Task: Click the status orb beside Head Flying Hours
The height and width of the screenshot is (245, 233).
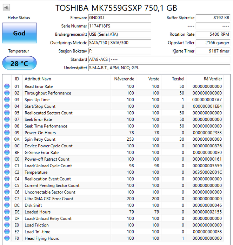Action: [7, 238]
